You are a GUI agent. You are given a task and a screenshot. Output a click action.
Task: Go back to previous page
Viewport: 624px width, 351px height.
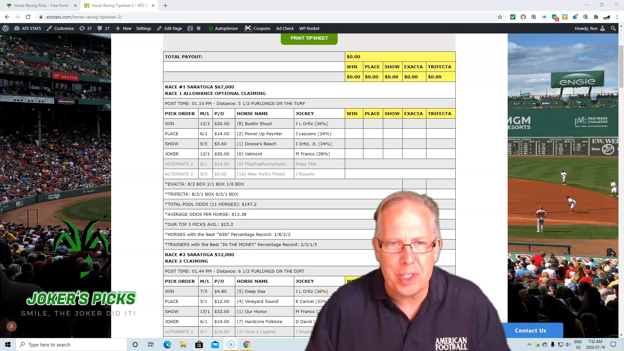coord(7,17)
